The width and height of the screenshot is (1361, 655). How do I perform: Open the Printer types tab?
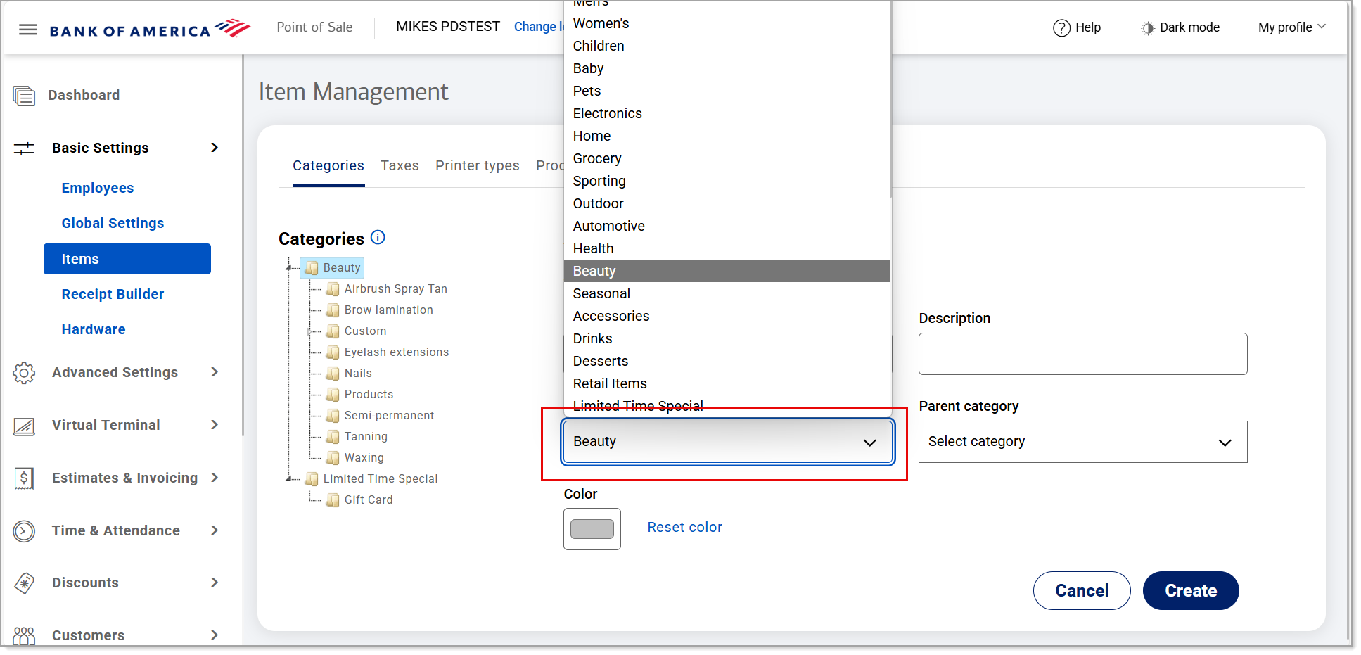(478, 166)
